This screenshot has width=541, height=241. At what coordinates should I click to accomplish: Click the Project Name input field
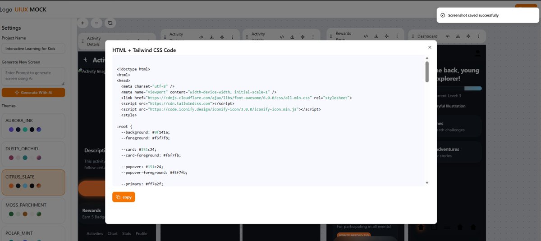(x=33, y=49)
